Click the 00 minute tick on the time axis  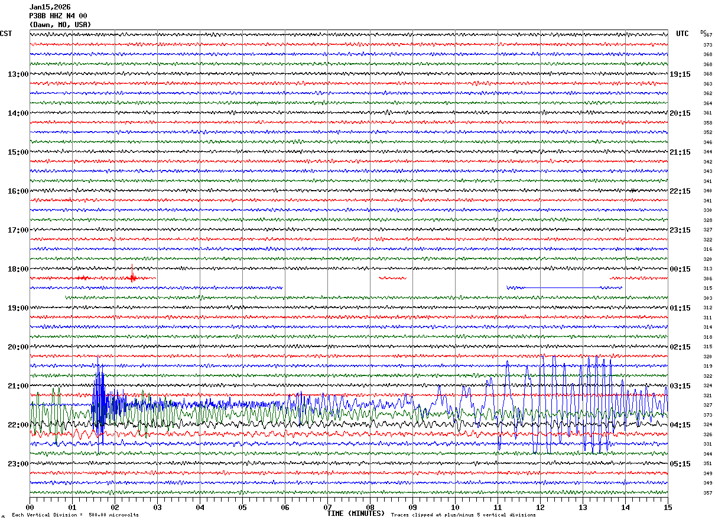(x=30, y=507)
